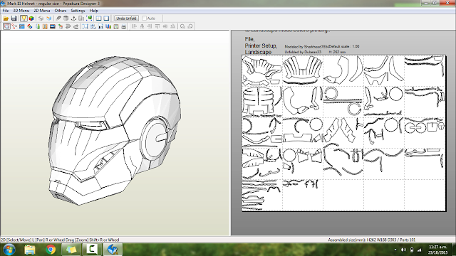The width and height of the screenshot is (456, 256).
Task: Click the printer icon in second toolbar
Action: 123,26
